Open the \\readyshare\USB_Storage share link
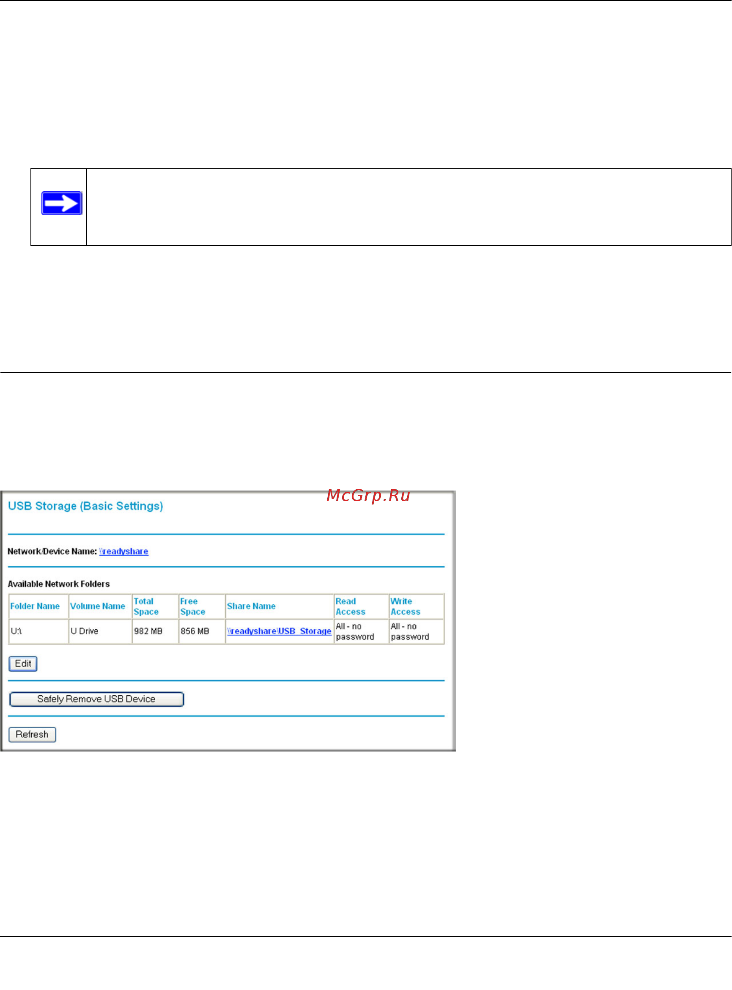This screenshot has width=732, height=990. point(279,631)
